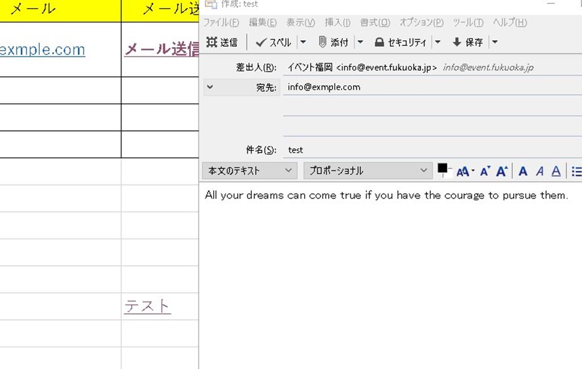Image resolution: width=582 pixels, height=369 pixels.
Task: Click the テスト link in spreadsheet
Action: pos(147,306)
